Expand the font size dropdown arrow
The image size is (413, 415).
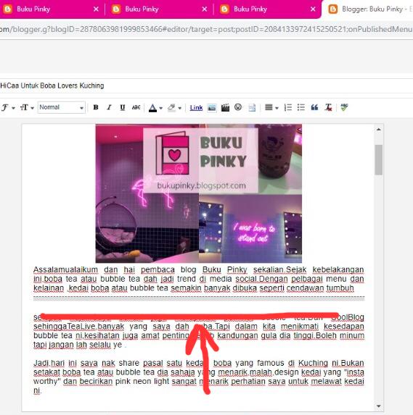tap(33, 108)
